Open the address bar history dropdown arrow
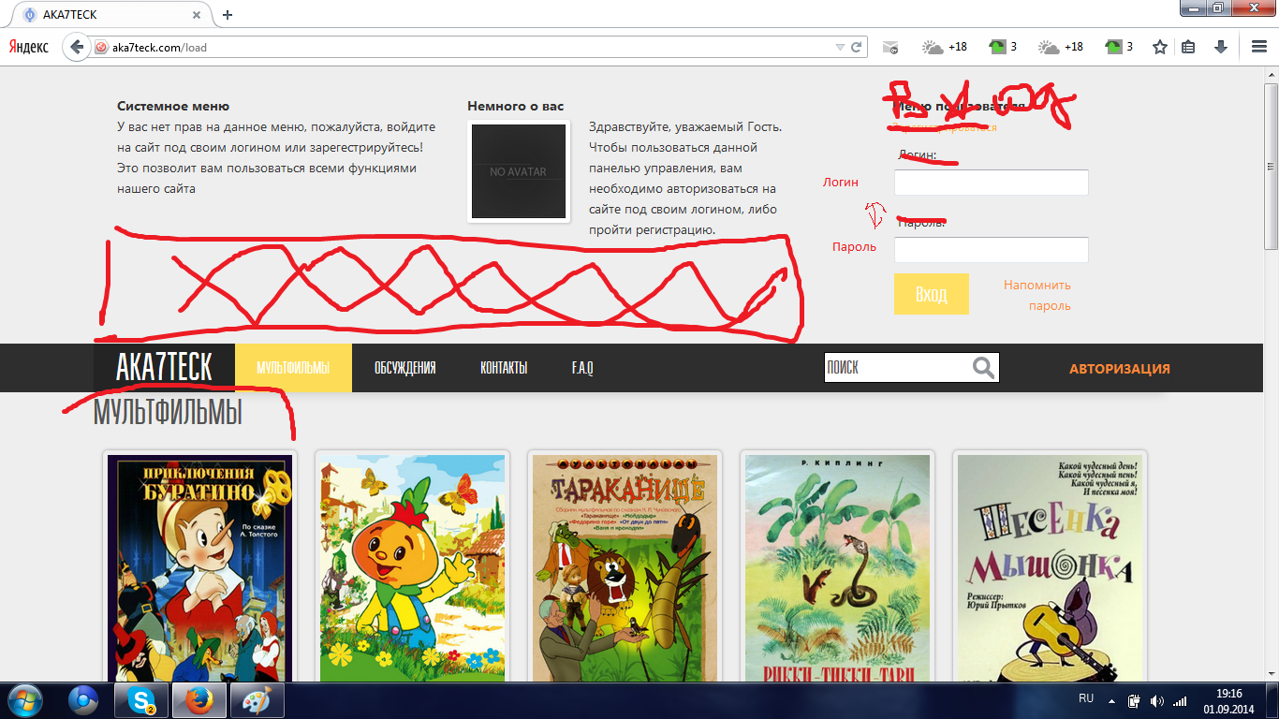Viewport: 1279px width, 719px height. (840, 47)
